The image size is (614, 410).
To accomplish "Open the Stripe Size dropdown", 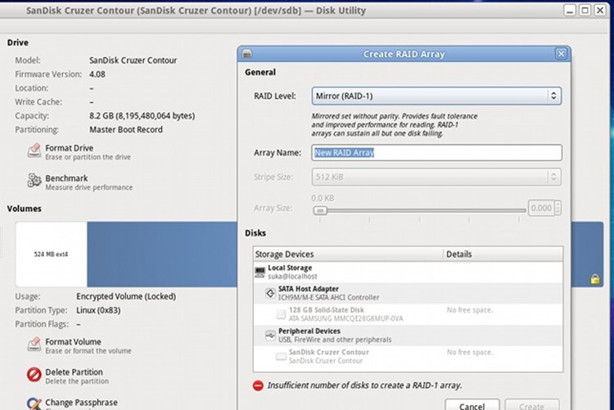I will (x=436, y=177).
